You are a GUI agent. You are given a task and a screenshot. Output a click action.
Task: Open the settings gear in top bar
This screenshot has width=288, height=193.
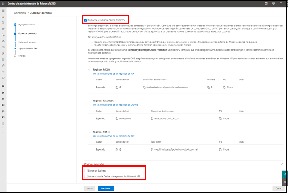click(274, 3)
